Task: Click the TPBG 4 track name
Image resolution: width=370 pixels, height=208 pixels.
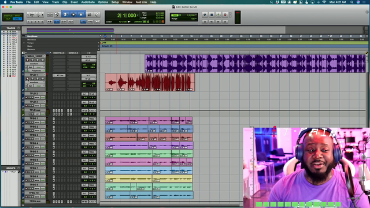Action: [35, 143]
